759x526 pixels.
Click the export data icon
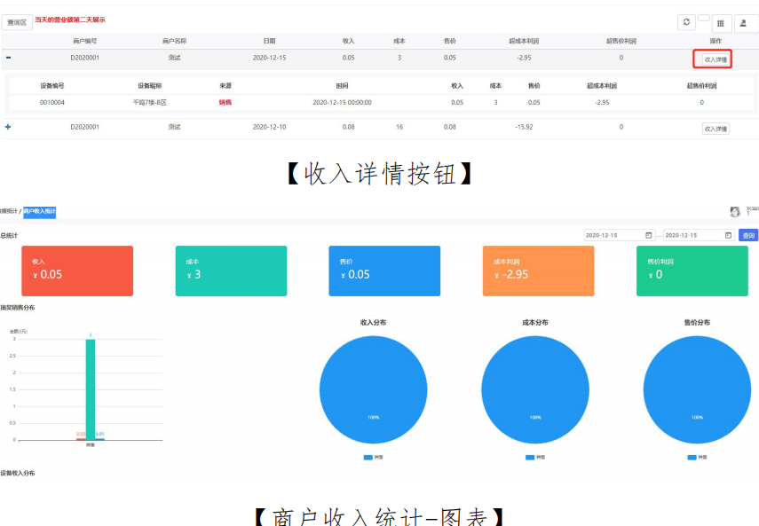(742, 23)
